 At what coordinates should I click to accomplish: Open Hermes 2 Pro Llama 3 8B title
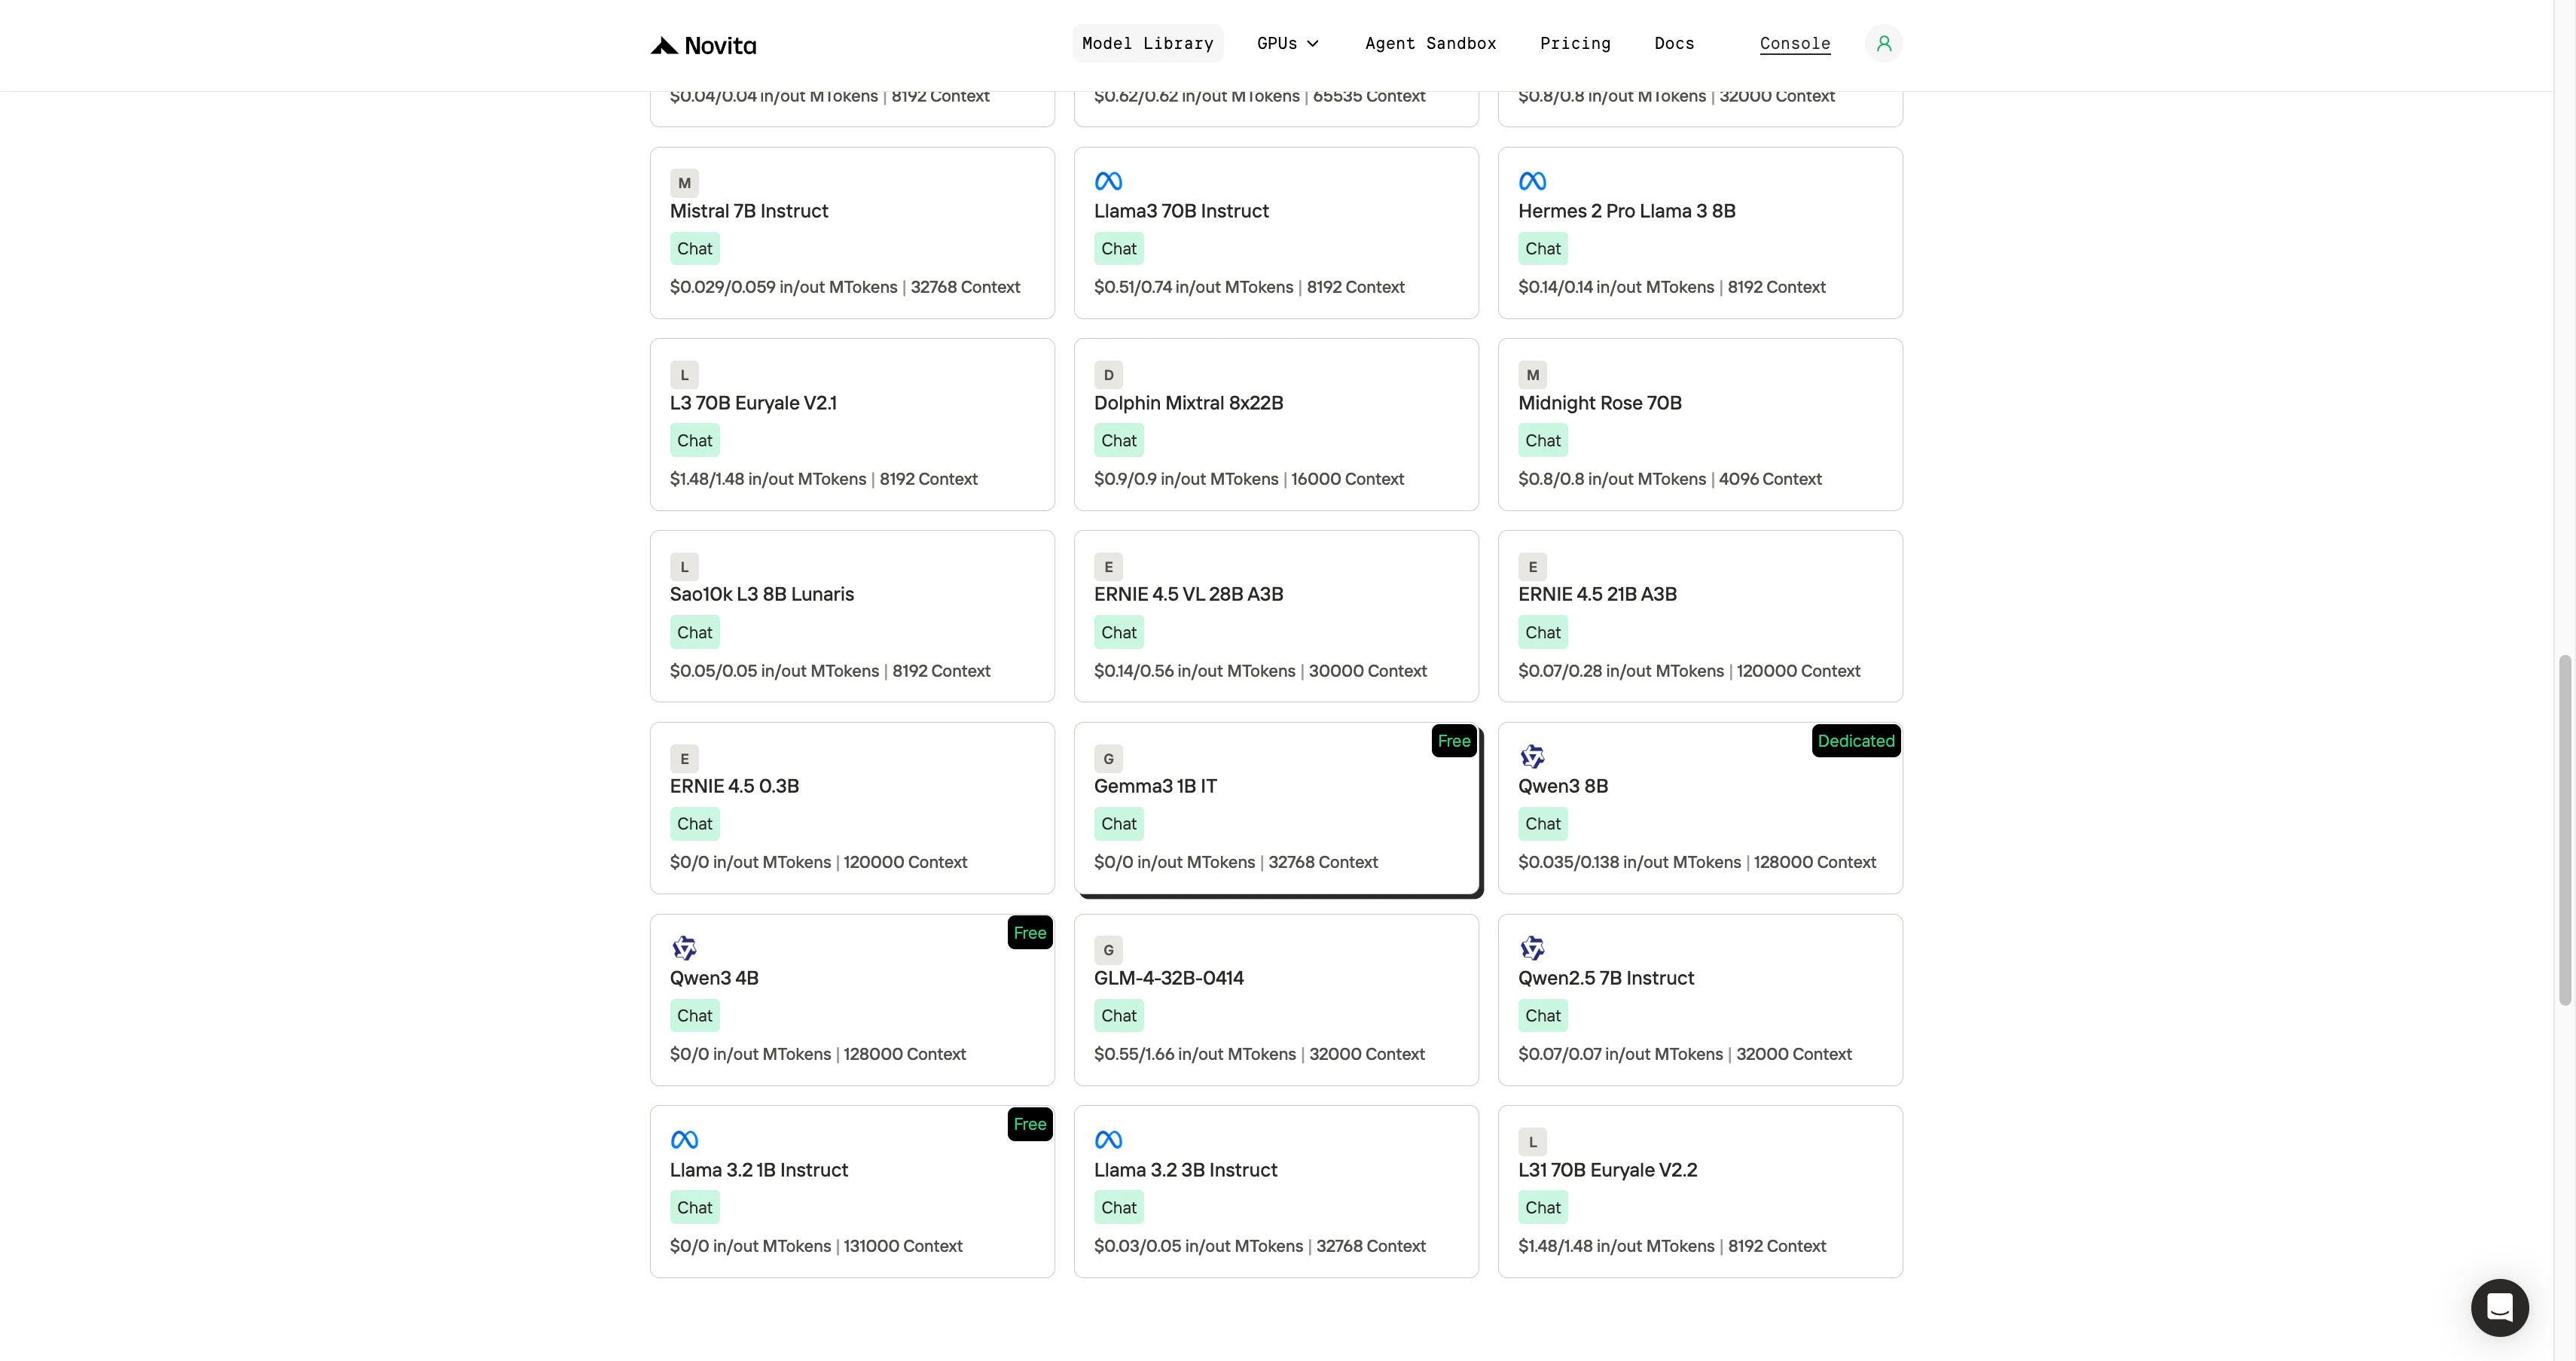(x=1626, y=211)
